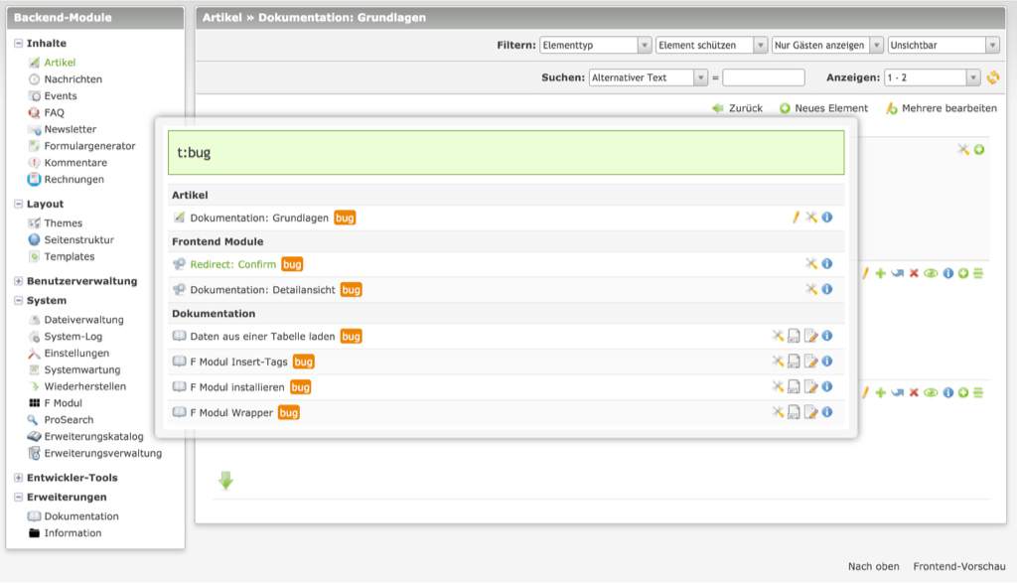Open the Frontend-Vorschau link

pyautogui.click(x=959, y=566)
